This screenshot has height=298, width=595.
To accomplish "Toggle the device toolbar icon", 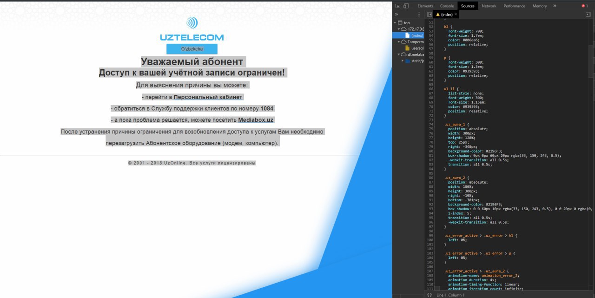I will pyautogui.click(x=406, y=6).
